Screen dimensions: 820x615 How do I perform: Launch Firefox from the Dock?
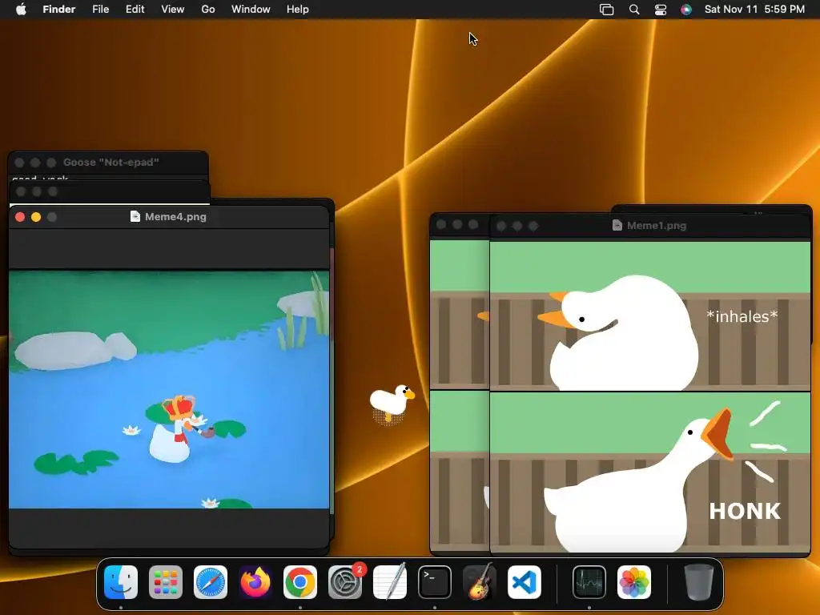coord(255,582)
